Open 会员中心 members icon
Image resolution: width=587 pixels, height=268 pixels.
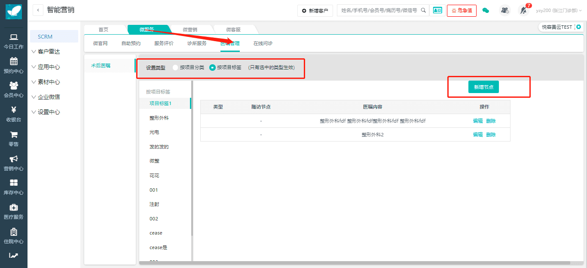(x=13, y=86)
